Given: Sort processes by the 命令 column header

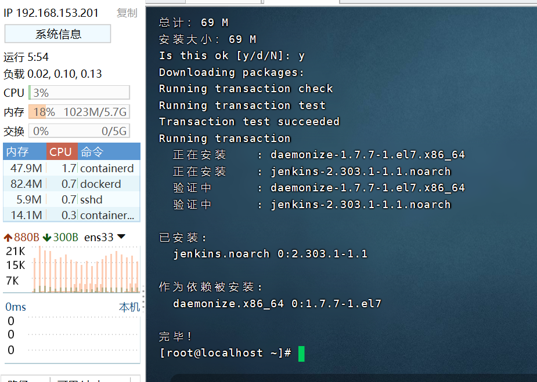Looking at the screenshot, I should click(x=109, y=151).
